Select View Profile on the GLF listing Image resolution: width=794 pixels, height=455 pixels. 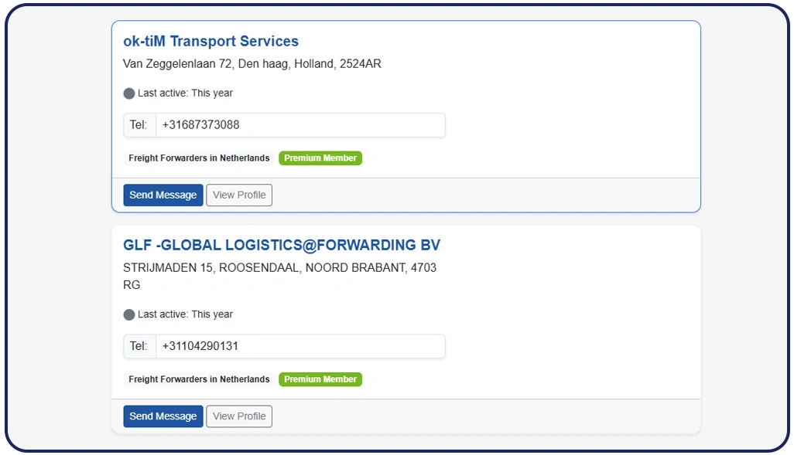239,416
